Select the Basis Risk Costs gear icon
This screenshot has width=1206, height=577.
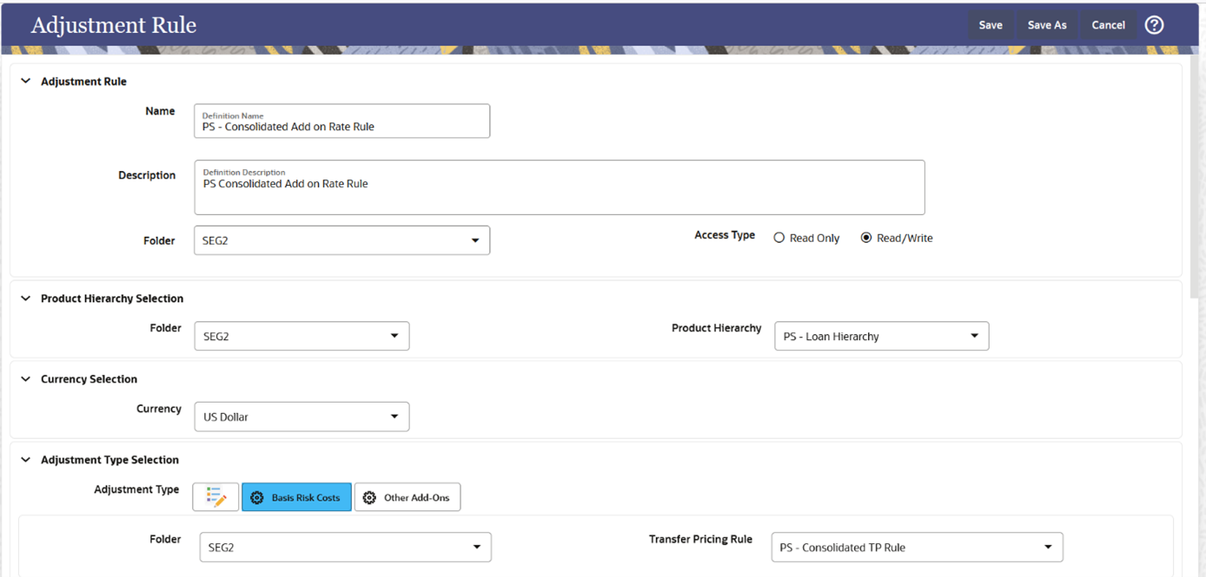[256, 496]
